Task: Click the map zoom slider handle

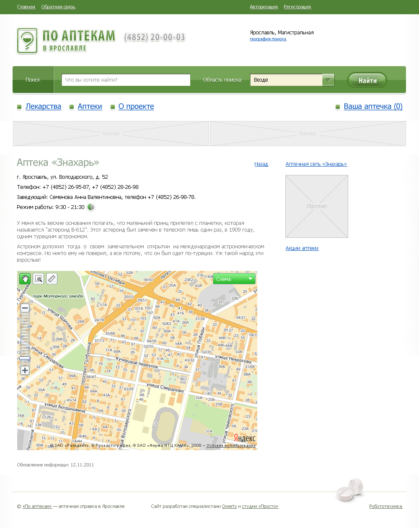Action: pos(25,358)
